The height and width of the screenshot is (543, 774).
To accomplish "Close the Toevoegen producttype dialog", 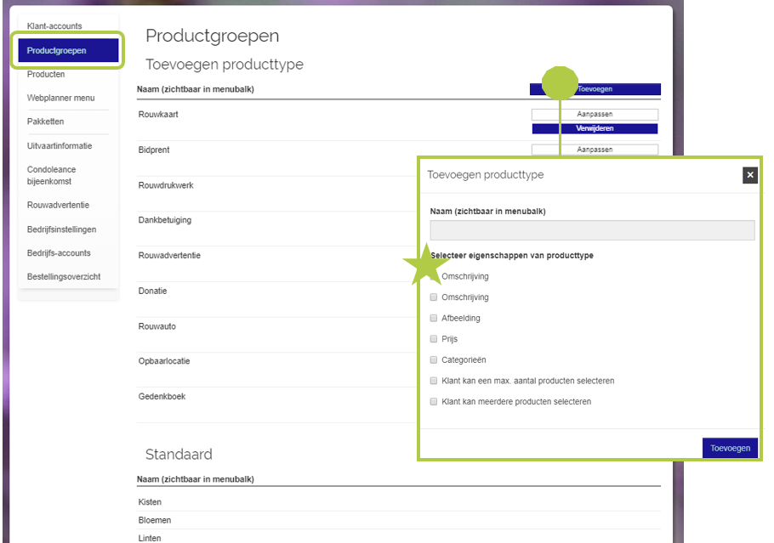I will [749, 175].
